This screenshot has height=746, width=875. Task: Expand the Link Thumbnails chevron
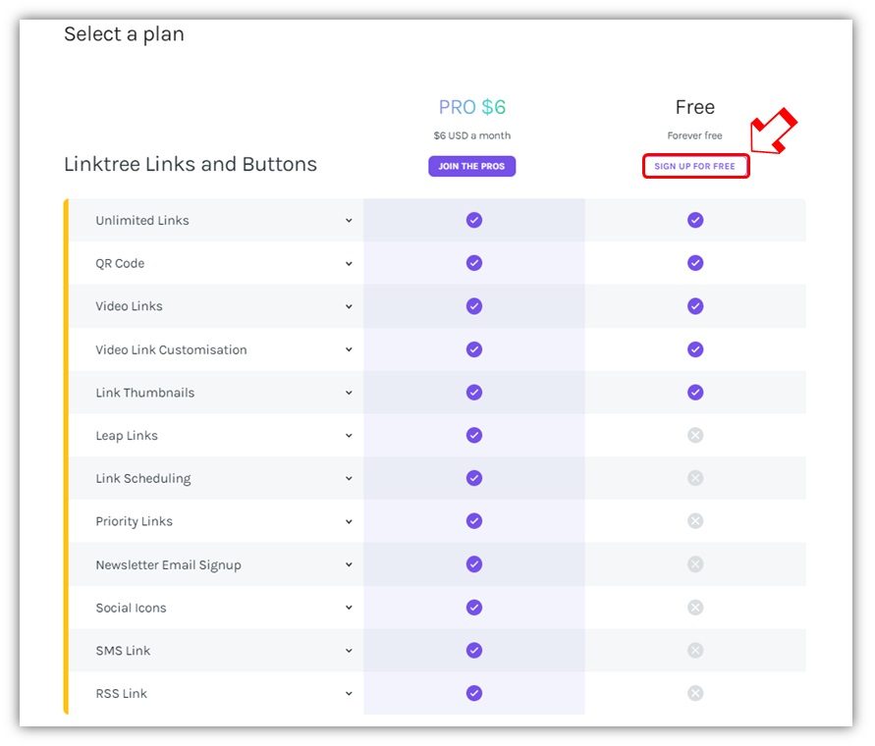pyautogui.click(x=349, y=393)
